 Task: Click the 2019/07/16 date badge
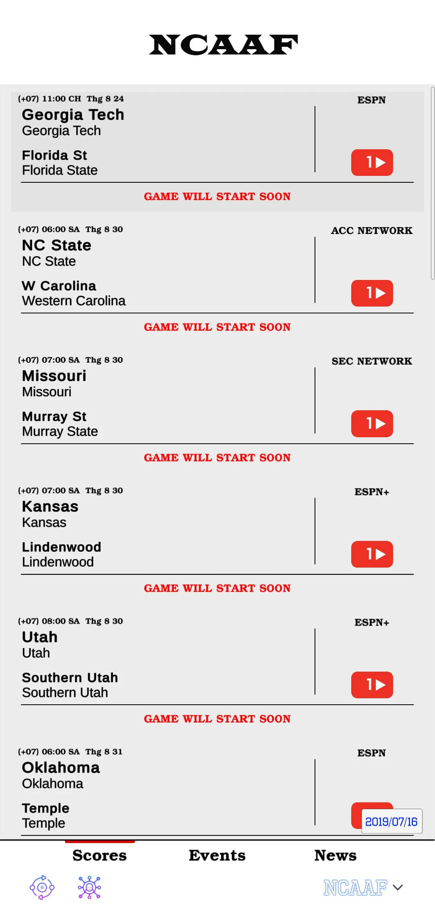pos(391,821)
